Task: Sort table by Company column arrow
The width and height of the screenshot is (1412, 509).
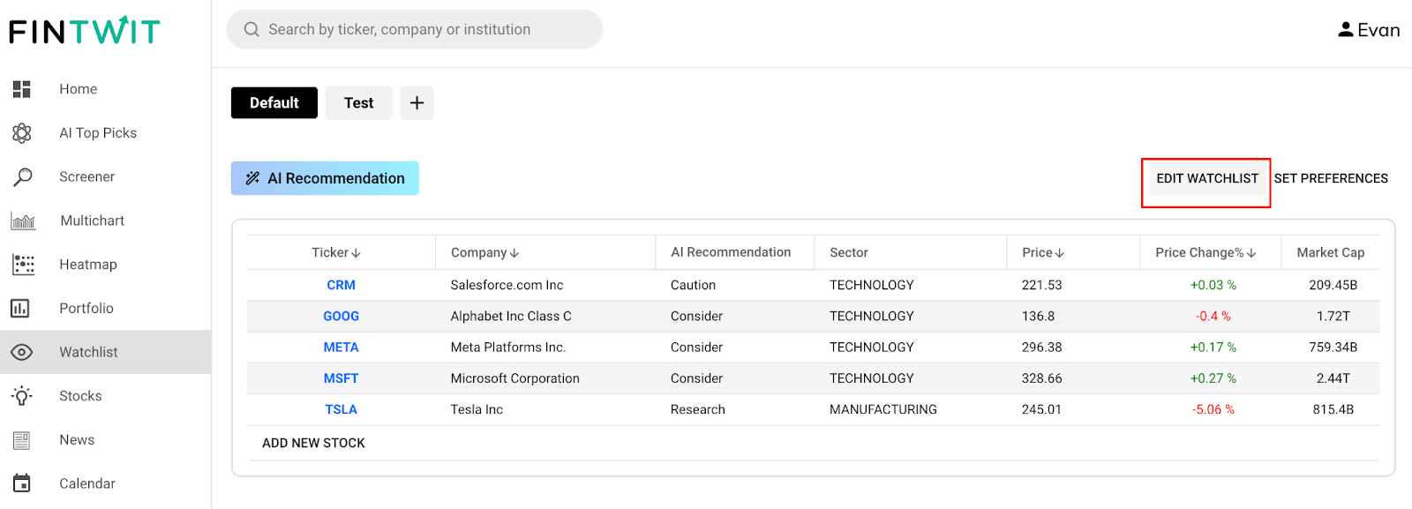Action: [514, 253]
